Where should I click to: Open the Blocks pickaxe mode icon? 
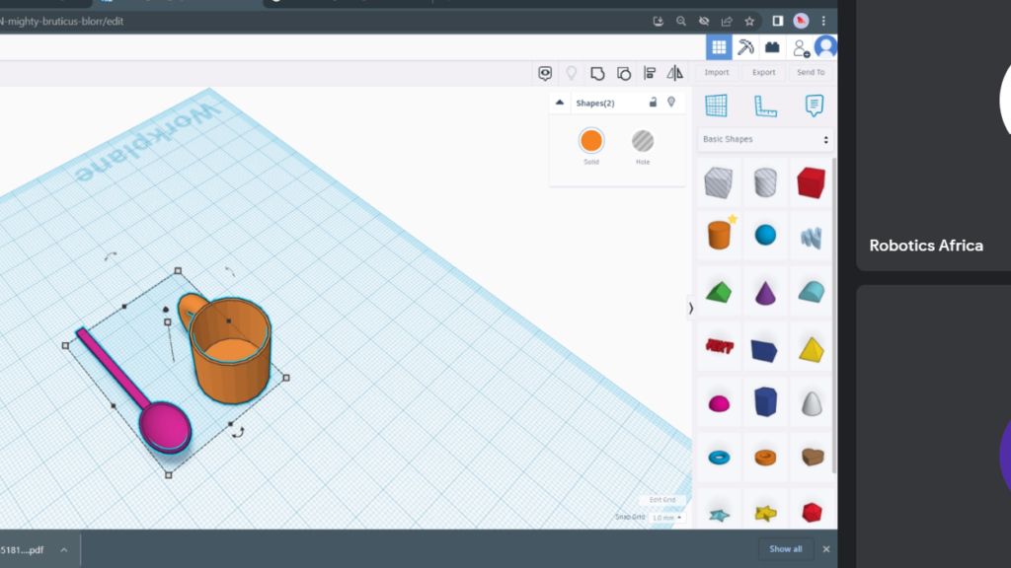pos(745,47)
